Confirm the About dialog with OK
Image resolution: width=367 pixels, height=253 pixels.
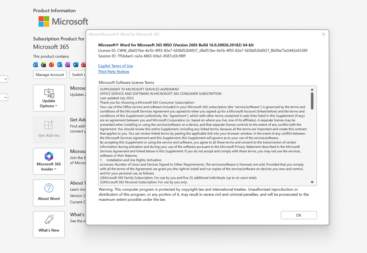tap(299, 215)
